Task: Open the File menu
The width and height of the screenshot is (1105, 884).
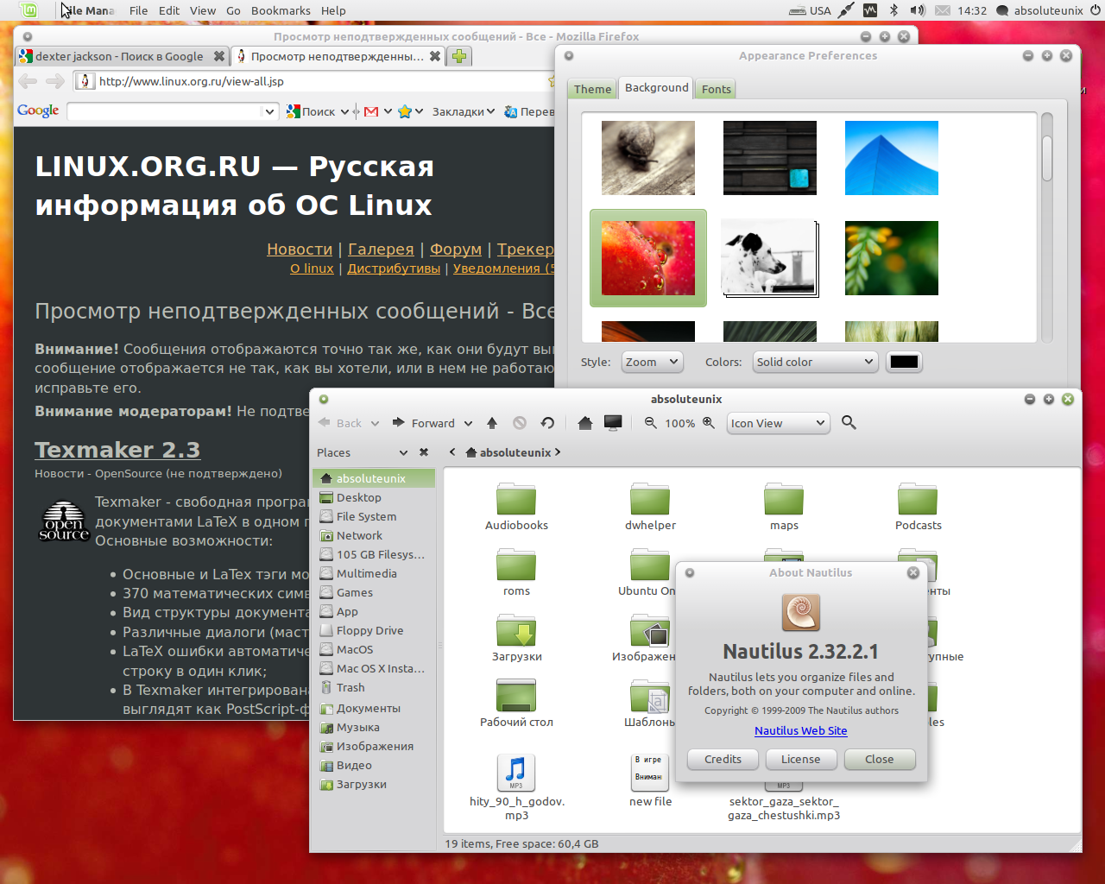Action: (x=138, y=10)
